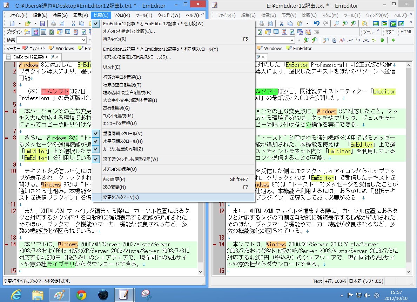Image resolution: width=417 pixels, height=302 pixels.
Task: Save the current document
Action: 42,23
